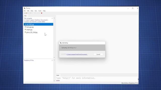Click the MicroPython (Raspberry Pi Pico) interpreter selector
Viewport: 161px width, 90px height.
point(130,83)
